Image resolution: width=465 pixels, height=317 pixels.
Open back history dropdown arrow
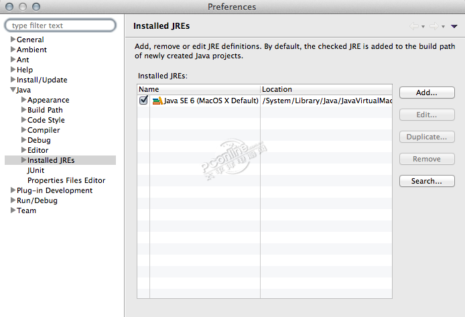[423, 27]
